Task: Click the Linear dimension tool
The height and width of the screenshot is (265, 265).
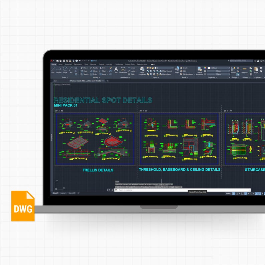Action: pos(131,68)
